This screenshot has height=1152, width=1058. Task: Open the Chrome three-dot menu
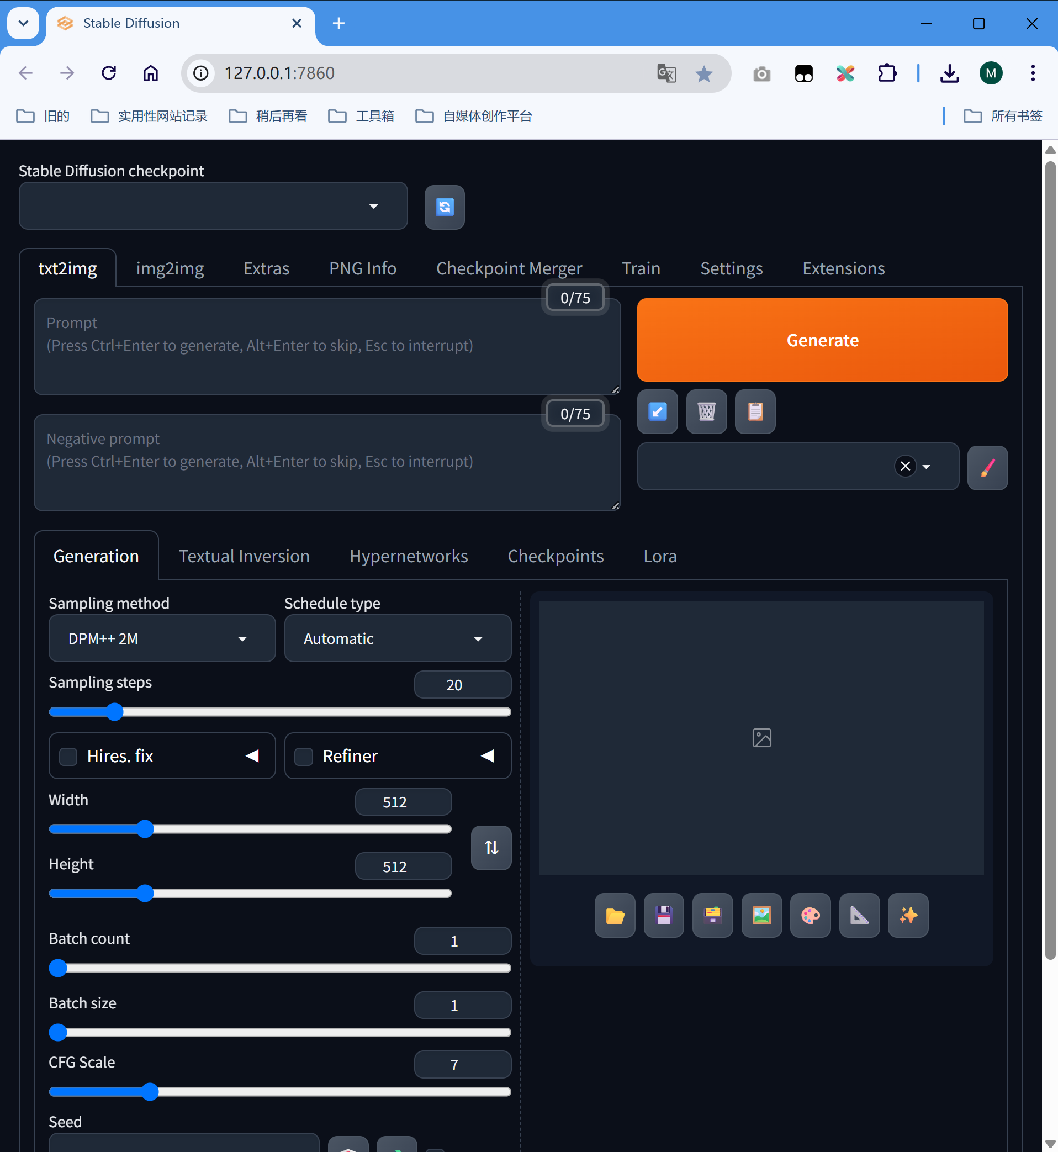coord(1033,73)
